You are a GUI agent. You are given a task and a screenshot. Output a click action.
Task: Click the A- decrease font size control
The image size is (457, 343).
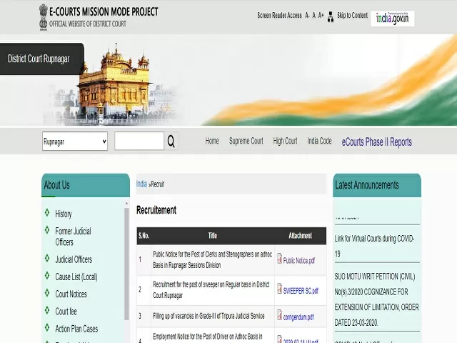coord(307,16)
